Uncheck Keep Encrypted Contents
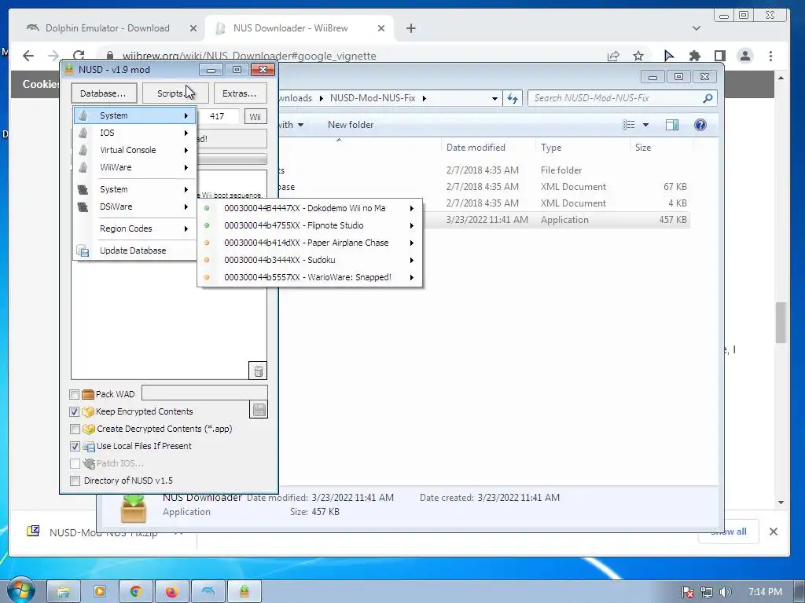This screenshot has height=603, width=805. (75, 411)
